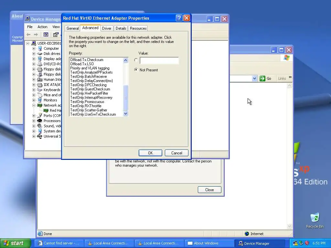Screen dimensions: 331x248
Task: Expand the Display adapters node
Action: 34,59
